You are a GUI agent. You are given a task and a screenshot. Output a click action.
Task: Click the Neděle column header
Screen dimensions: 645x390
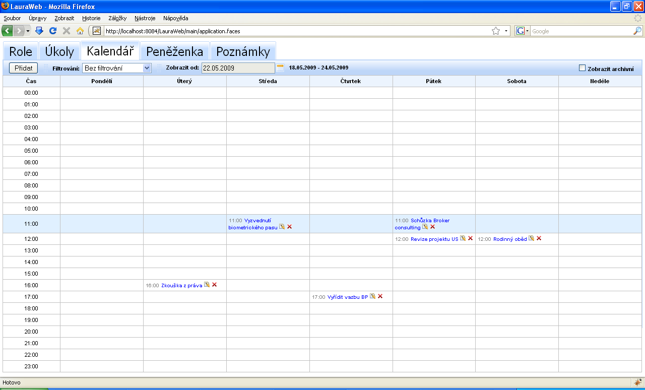click(x=600, y=81)
